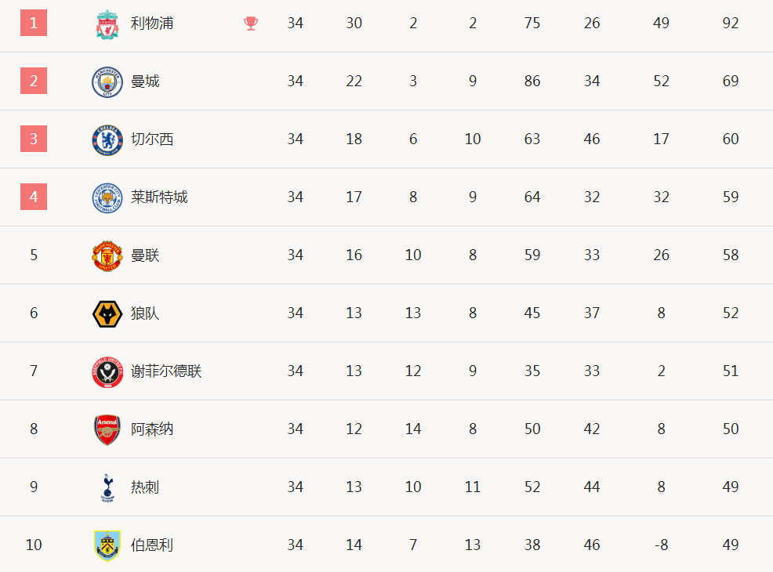The image size is (773, 572).
Task: Click the Tottenham cockerel logo
Action: tap(107, 487)
